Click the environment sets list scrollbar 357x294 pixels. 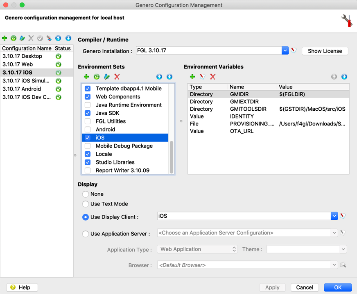(172, 157)
